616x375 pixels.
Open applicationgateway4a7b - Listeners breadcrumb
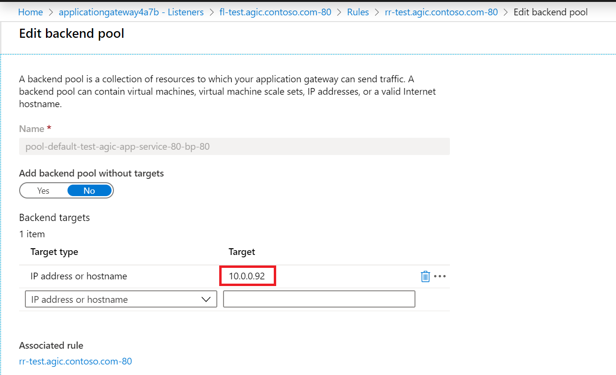coord(131,12)
